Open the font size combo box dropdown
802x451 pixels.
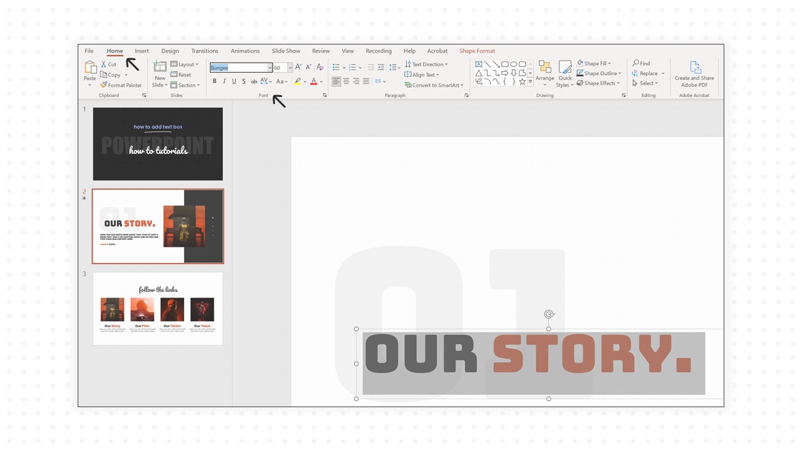pos(290,68)
